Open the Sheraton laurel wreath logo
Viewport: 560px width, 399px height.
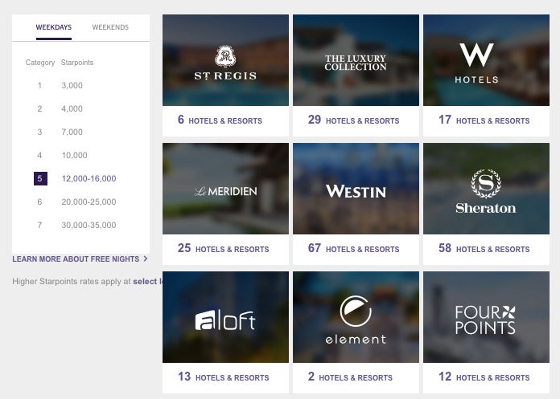[486, 184]
